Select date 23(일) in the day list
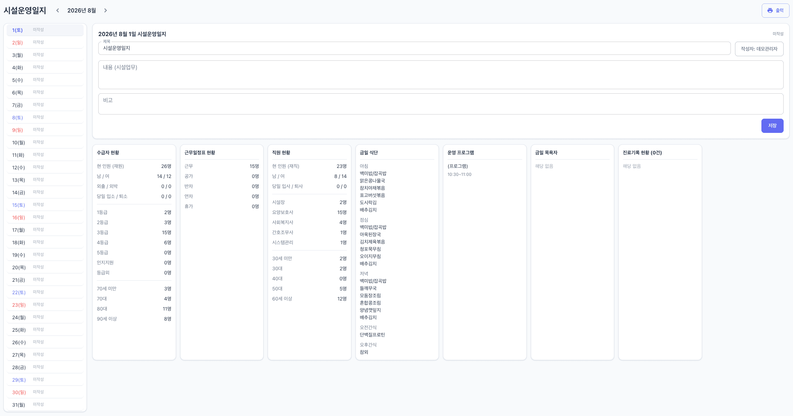The width and height of the screenshot is (793, 416). [45, 305]
